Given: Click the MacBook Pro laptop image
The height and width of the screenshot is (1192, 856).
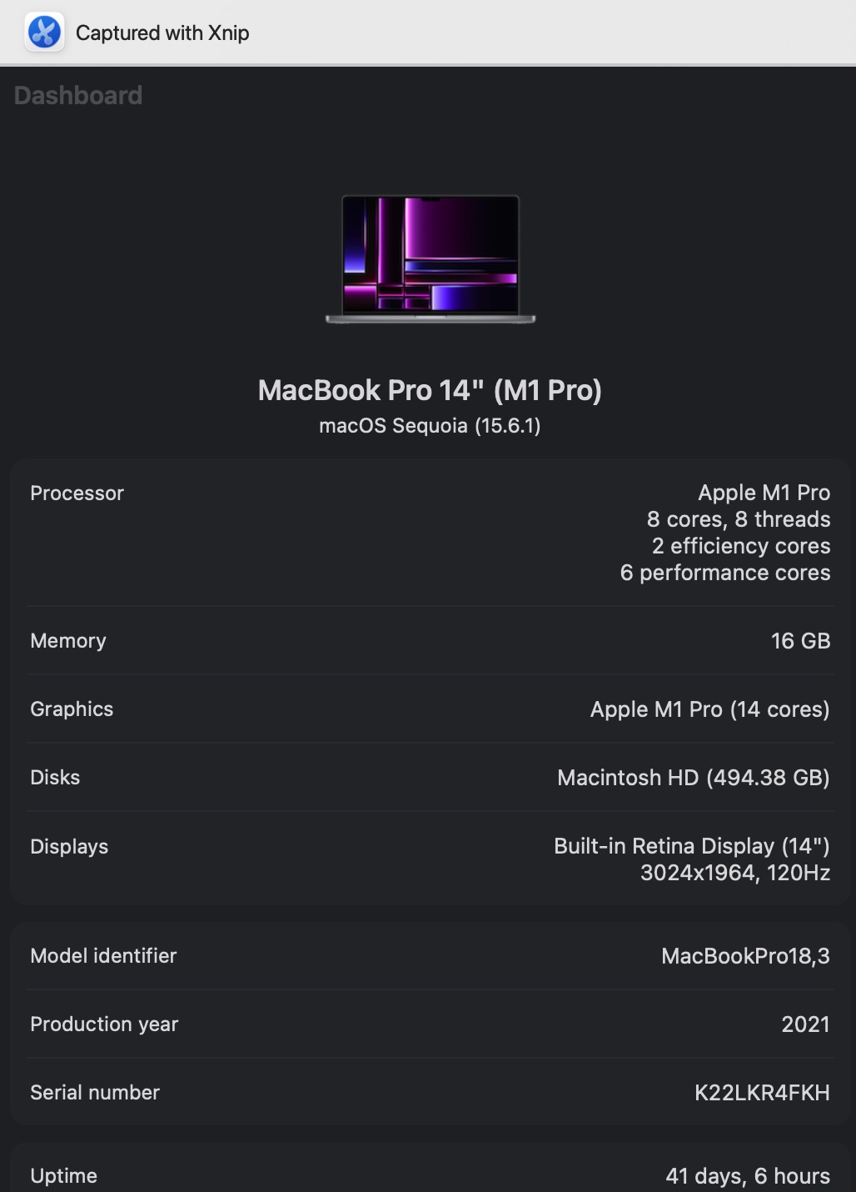Looking at the screenshot, I should pos(430,258).
